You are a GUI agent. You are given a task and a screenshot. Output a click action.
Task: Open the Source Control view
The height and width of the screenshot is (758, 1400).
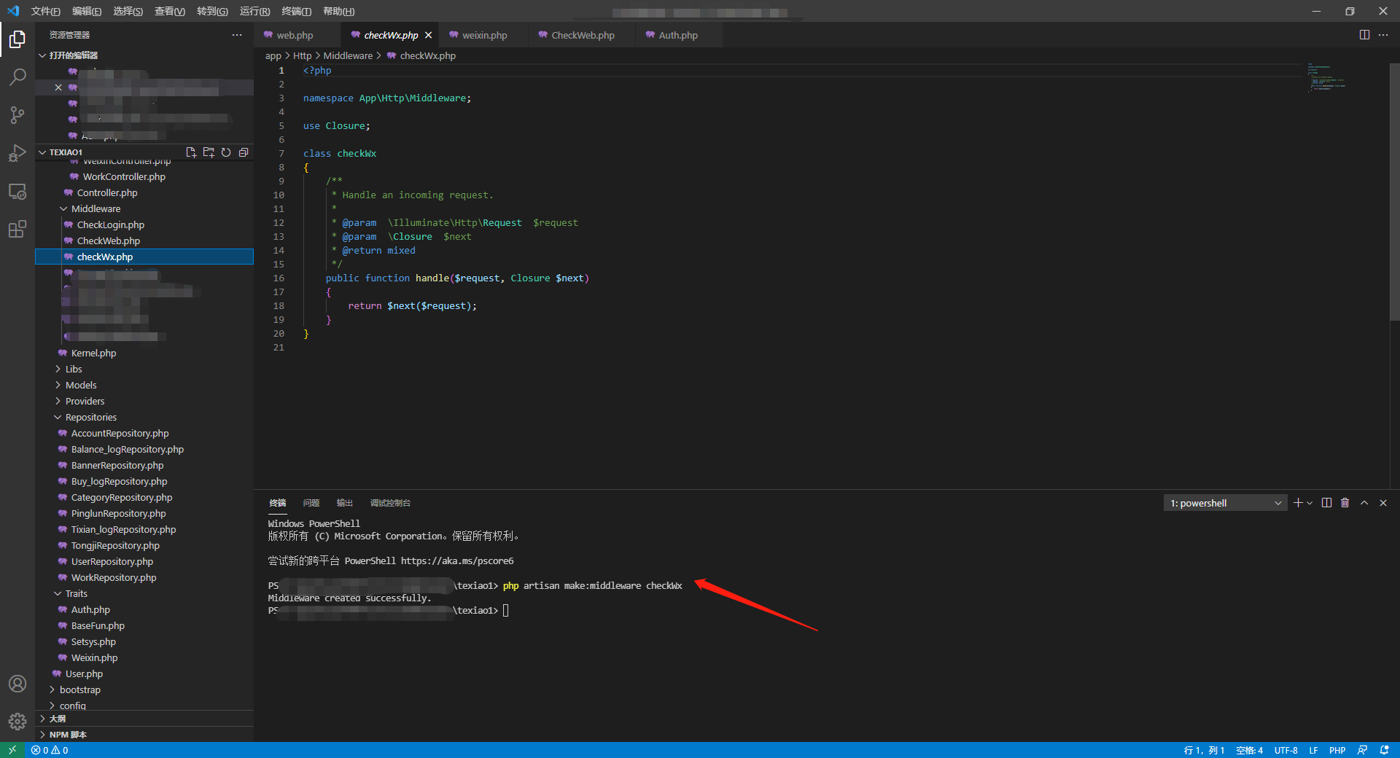pos(17,114)
